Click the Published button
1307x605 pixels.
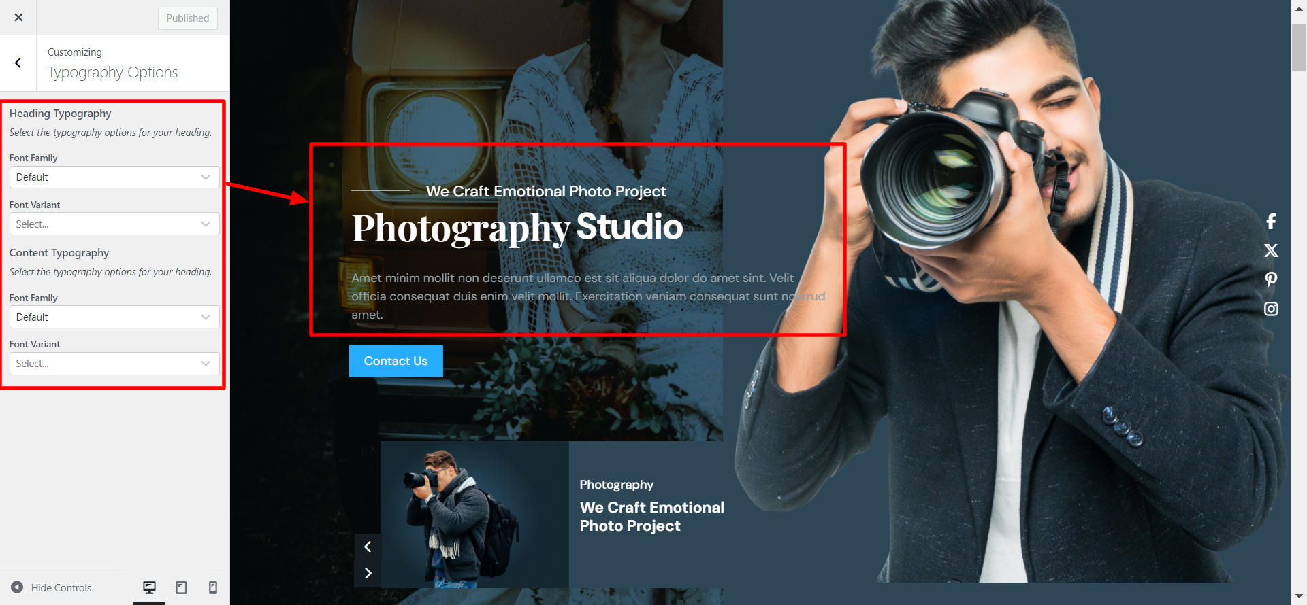click(188, 18)
